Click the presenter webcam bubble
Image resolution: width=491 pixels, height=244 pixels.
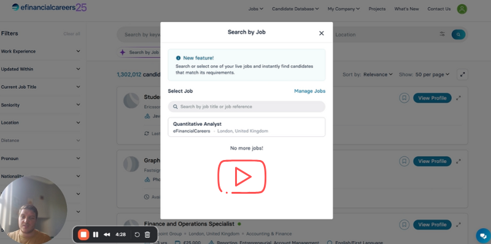(33, 210)
